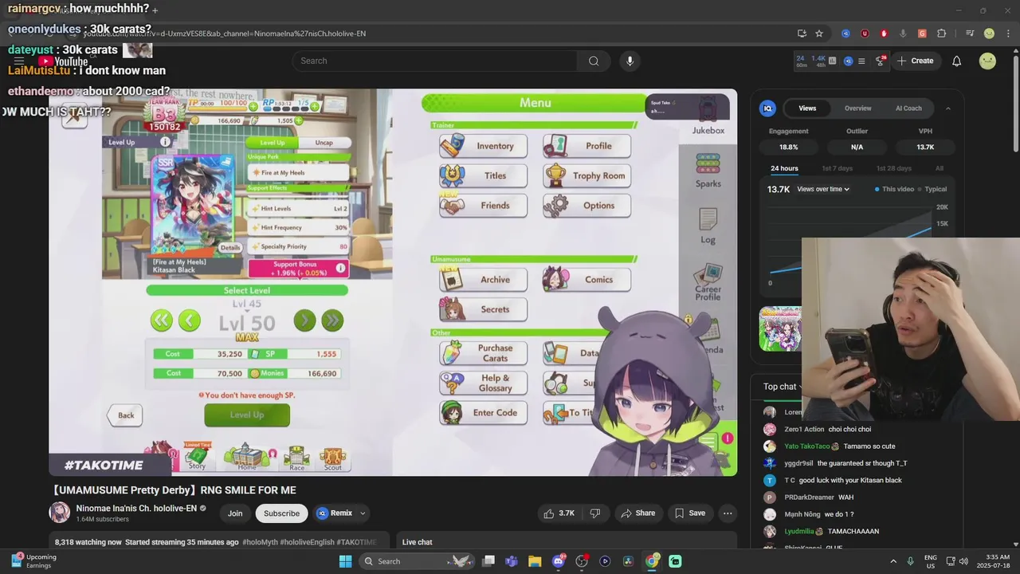Select the Level Up tab in game

(272, 143)
